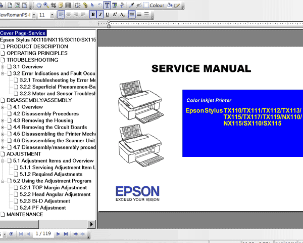Click the subscript A₂ icon
Screen dimensions: 303x243
coord(122,14)
